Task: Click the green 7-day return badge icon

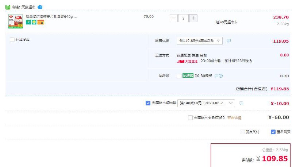Action: 28,22
